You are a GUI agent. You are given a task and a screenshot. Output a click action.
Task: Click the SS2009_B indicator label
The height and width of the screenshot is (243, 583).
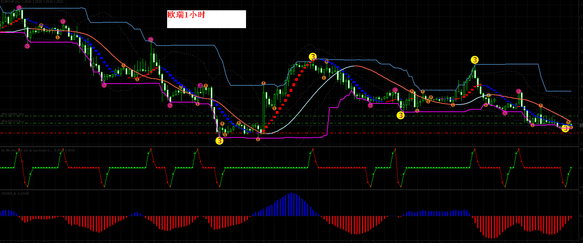pyautogui.click(x=15, y=194)
